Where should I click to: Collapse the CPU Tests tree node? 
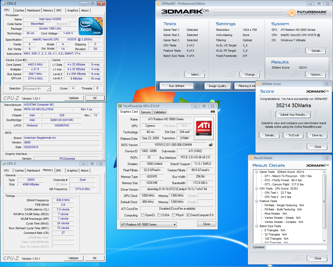pyautogui.click(x=257, y=189)
